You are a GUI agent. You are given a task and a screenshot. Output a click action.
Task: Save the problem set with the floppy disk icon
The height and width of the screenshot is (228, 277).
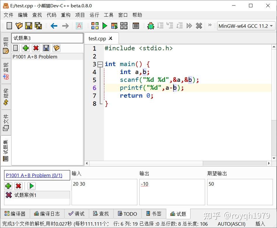coord(46,48)
